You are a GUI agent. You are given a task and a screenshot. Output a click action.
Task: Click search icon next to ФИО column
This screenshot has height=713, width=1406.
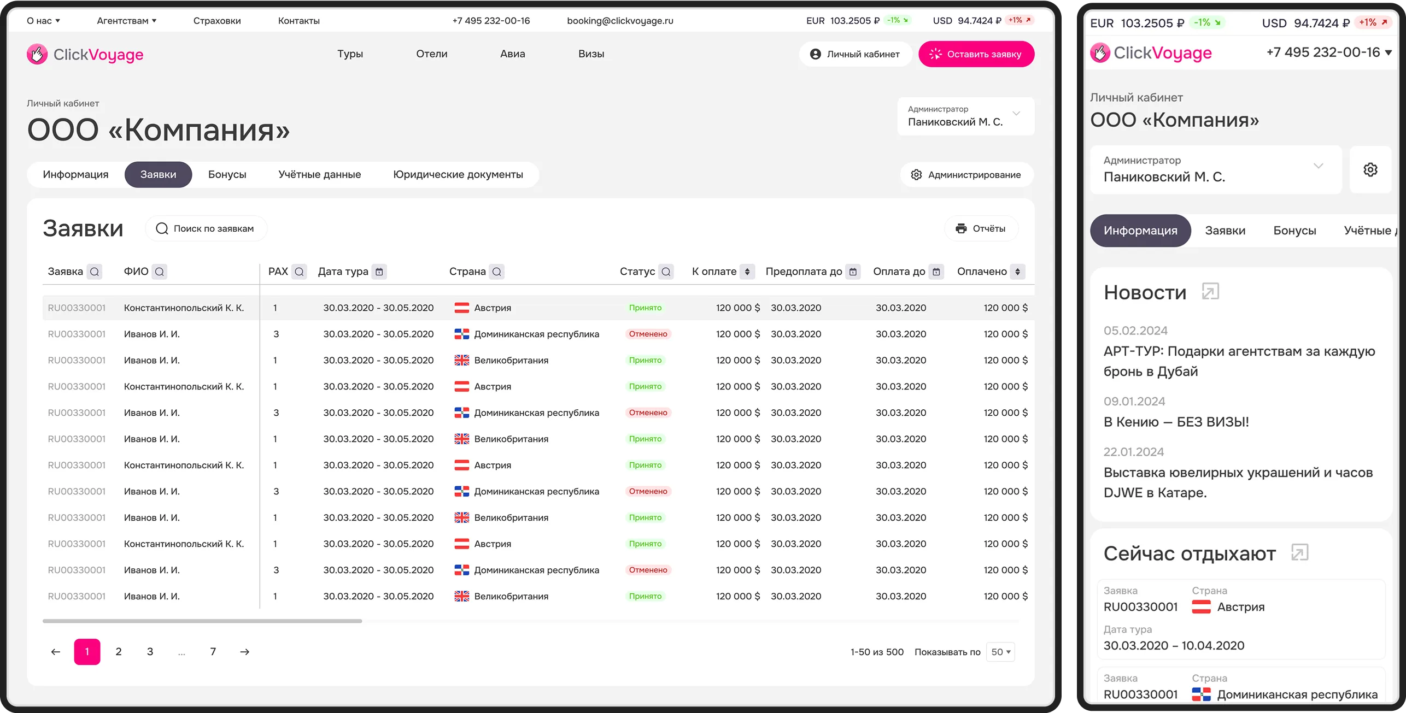159,272
